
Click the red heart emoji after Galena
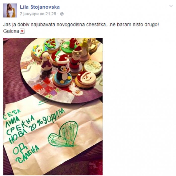click(22, 31)
